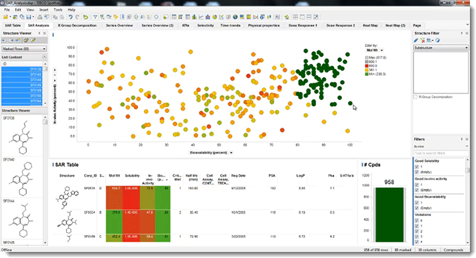This screenshot has height=258, width=476.
Task: Click the Mol Wt column header
Action: [114, 175]
